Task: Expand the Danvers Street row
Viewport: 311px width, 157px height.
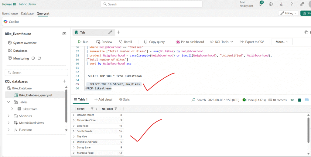Action: [74, 115]
